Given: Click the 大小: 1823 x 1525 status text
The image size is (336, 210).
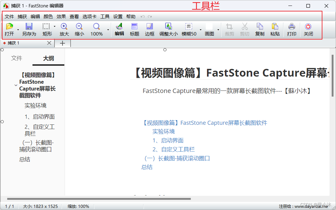Looking at the screenshot, I should 40,206.
